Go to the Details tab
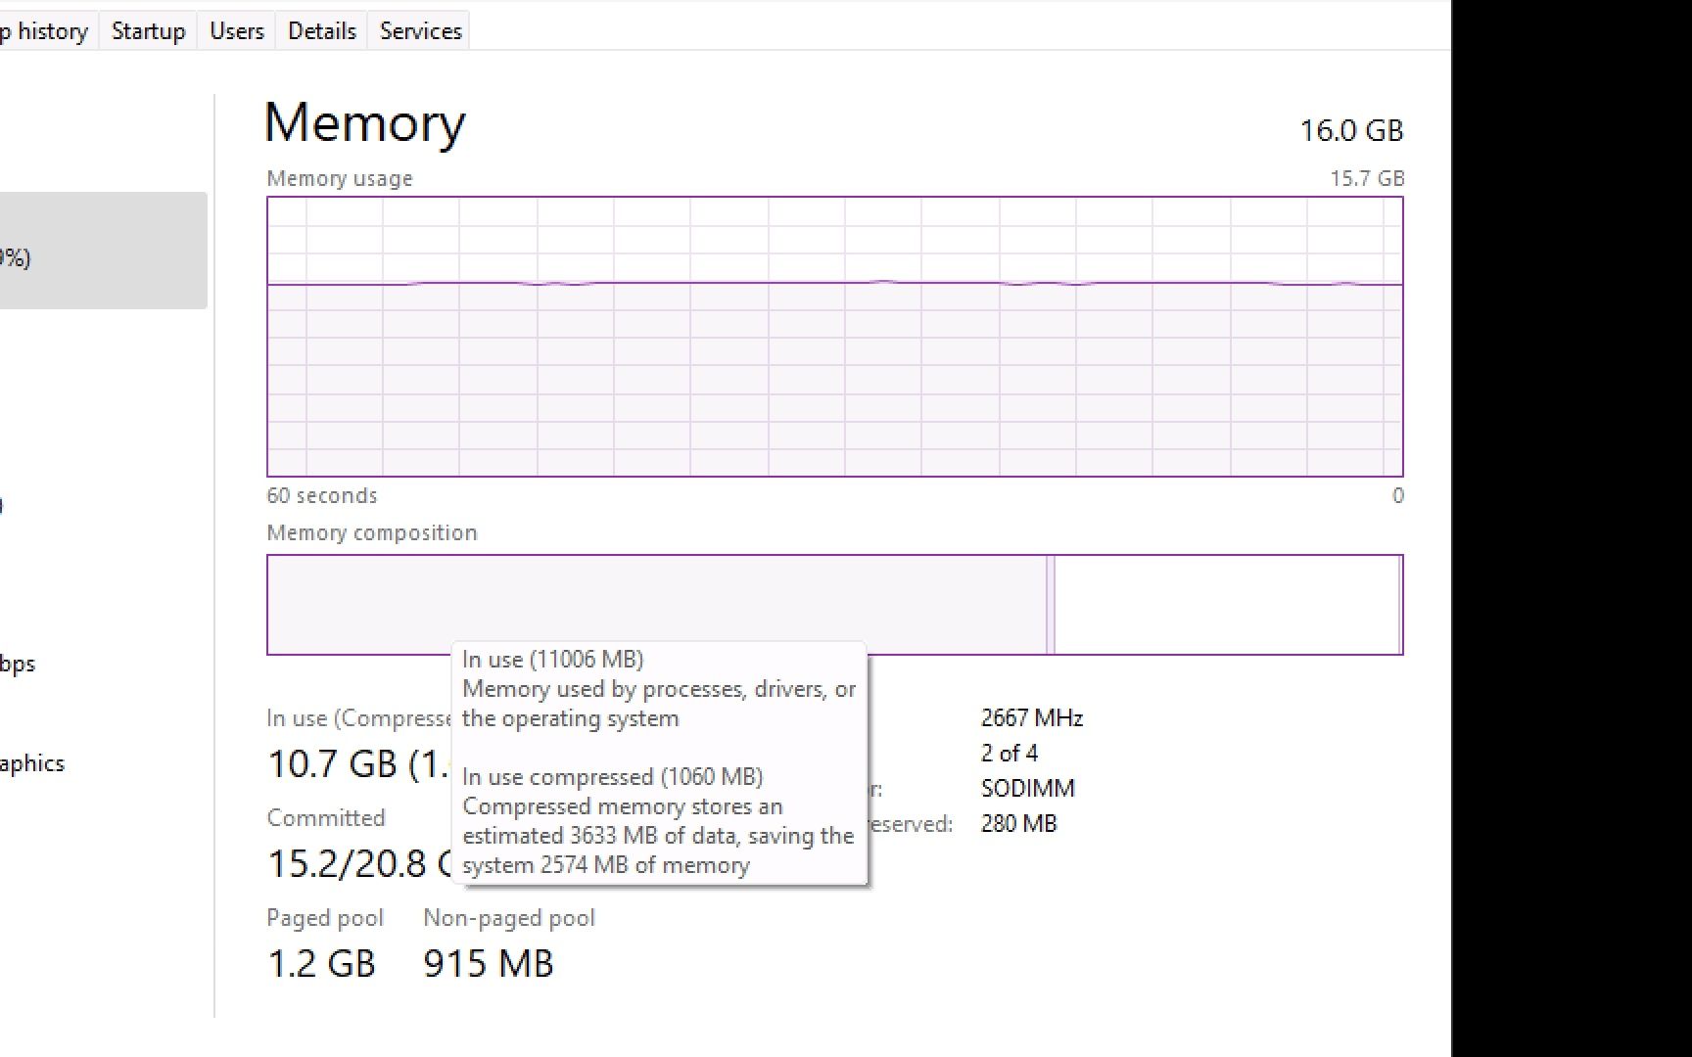Image resolution: width=1692 pixels, height=1057 pixels. pos(321,31)
